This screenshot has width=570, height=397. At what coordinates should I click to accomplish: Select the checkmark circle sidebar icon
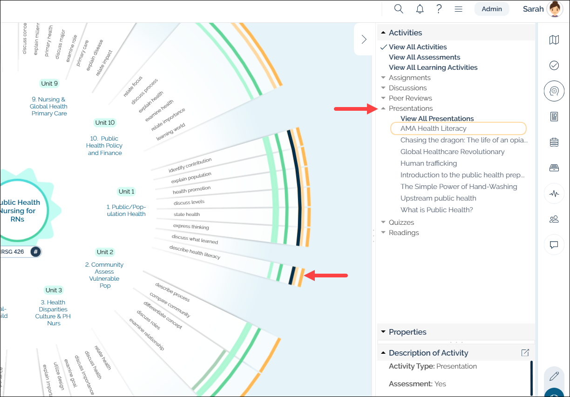point(554,66)
